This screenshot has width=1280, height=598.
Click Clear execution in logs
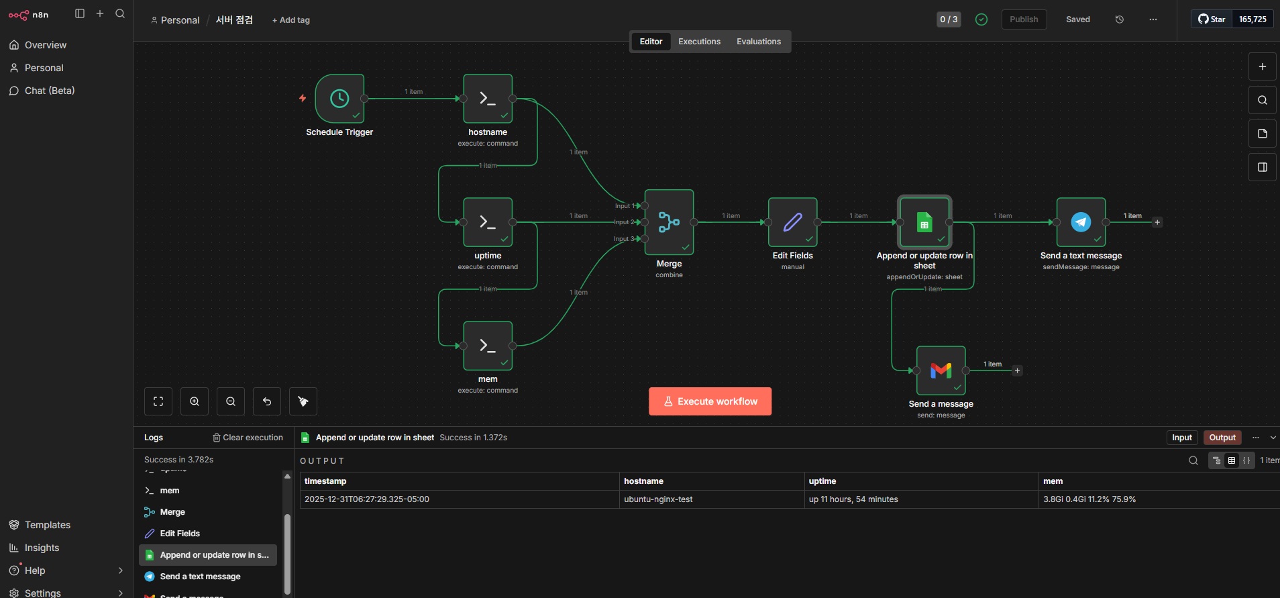[248, 438]
